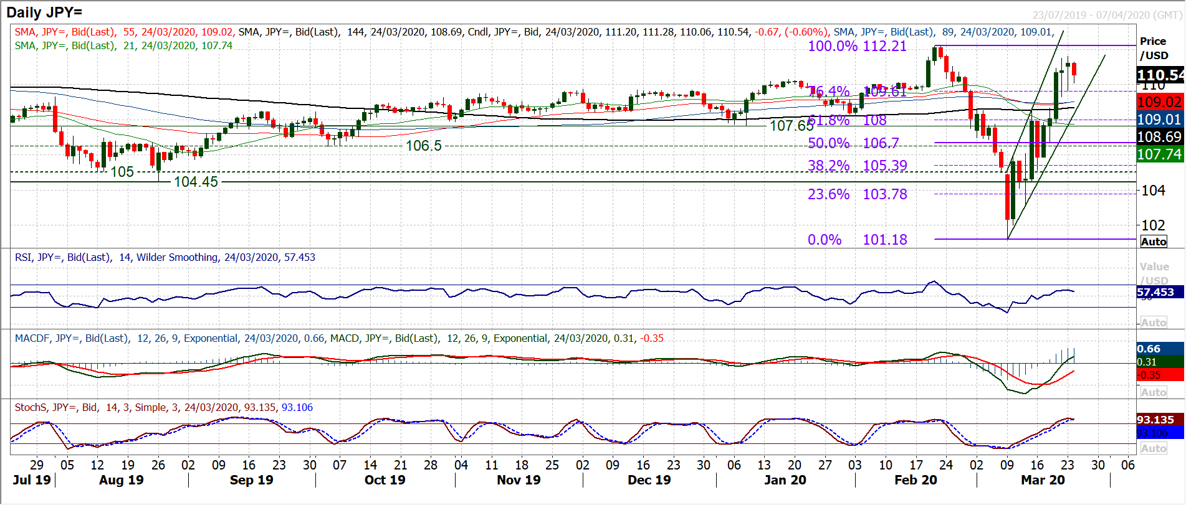Click the Dec 19 month axis label
The height and width of the screenshot is (505, 1186).
[649, 480]
